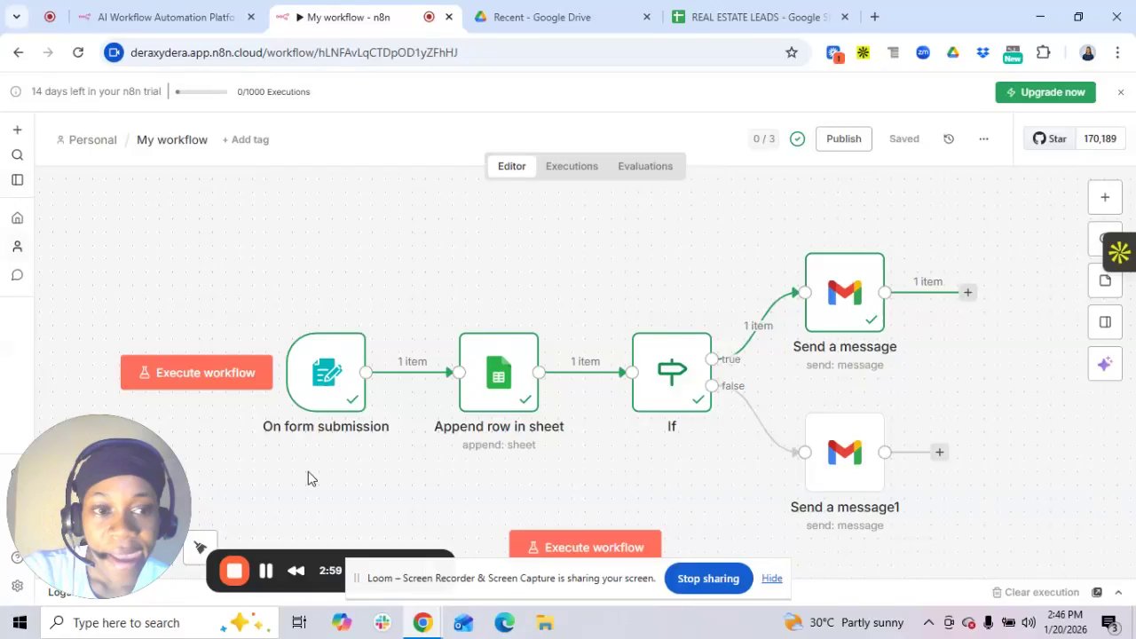Switch to the Evaluations tab
The image size is (1136, 639).
[645, 166]
